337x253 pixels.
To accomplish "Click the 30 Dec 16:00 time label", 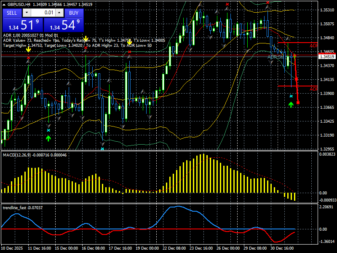I will (x=282, y=248).
